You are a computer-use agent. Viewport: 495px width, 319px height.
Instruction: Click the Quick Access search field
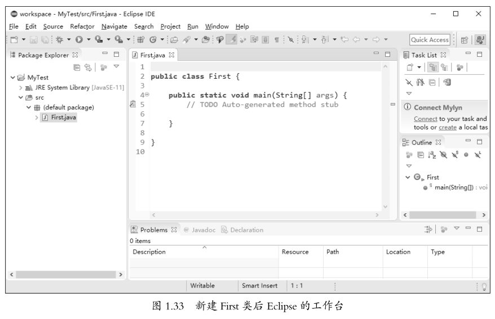coord(430,40)
